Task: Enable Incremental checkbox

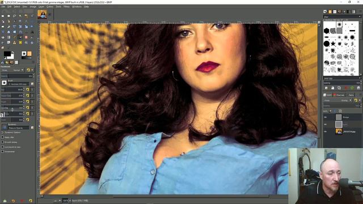Action: (2, 151)
